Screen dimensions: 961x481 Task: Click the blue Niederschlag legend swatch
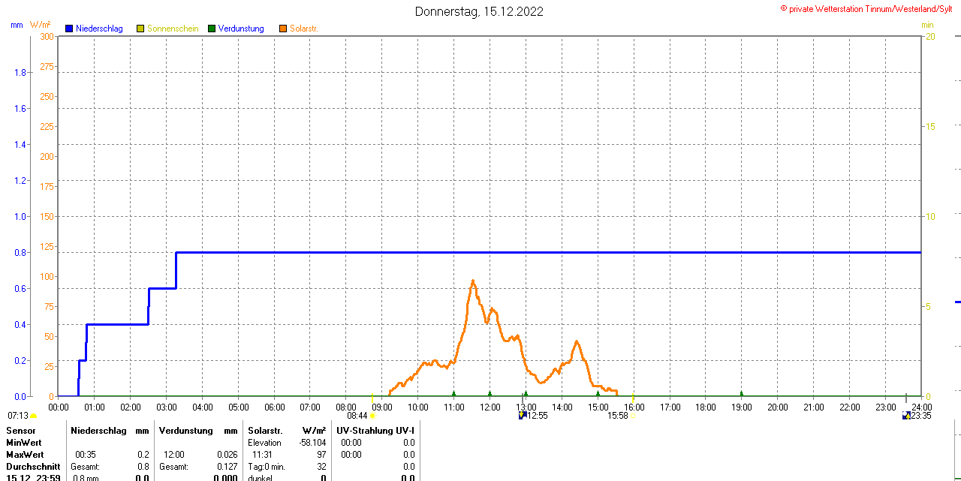tap(69, 29)
